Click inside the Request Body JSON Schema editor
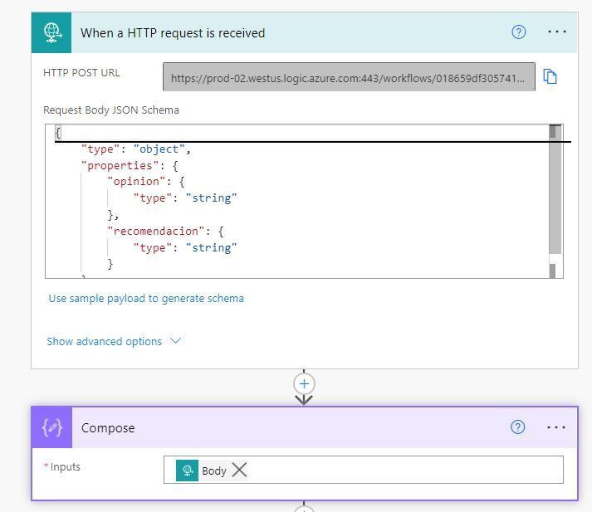Screen dimensions: 592x512 coord(304,202)
